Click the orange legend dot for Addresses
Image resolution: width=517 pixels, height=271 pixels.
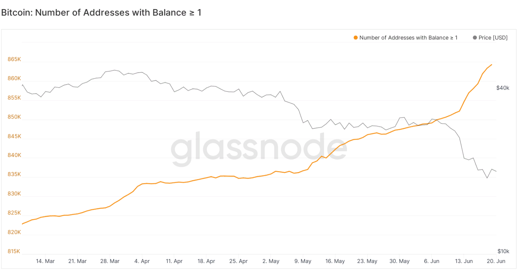tap(355, 38)
